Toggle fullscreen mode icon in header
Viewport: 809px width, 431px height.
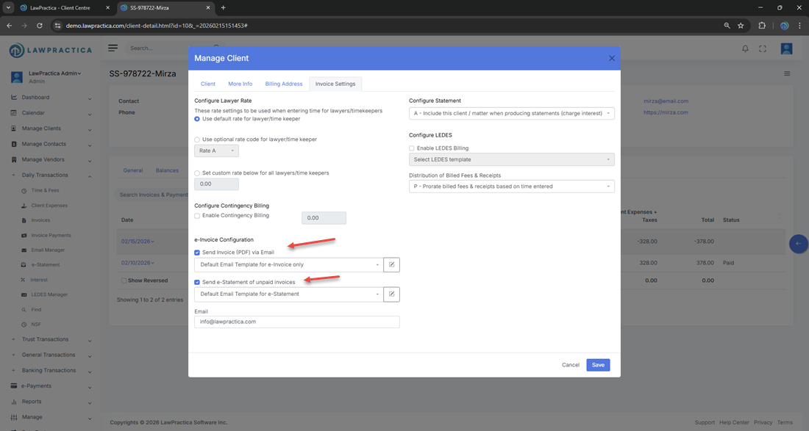(763, 48)
